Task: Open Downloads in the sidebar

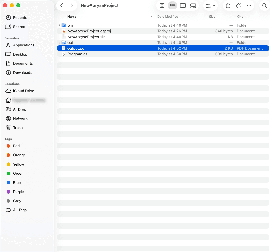Action: click(23, 73)
